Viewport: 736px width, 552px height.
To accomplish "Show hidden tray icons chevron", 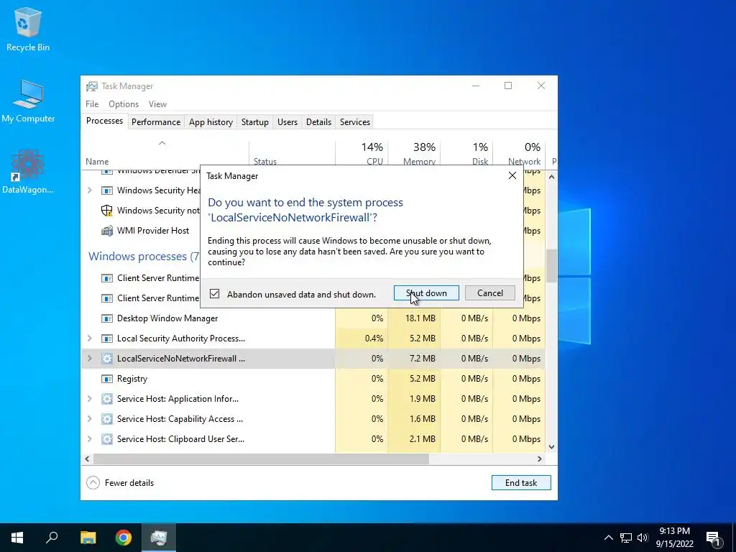I will point(608,538).
